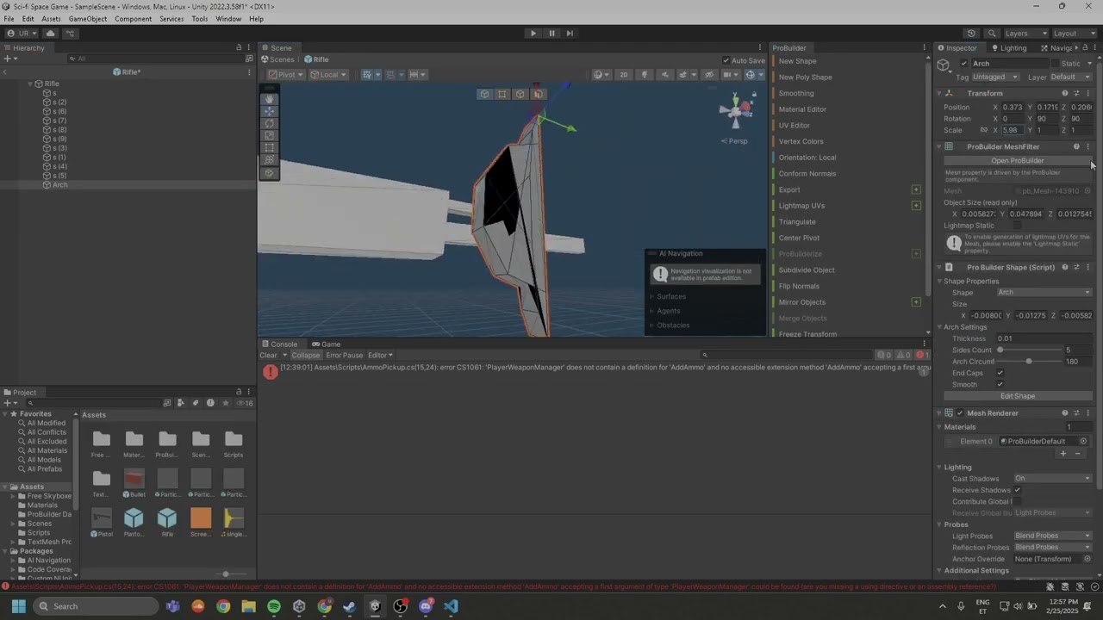Toggle constrained proportions link for Scale

tap(983, 130)
